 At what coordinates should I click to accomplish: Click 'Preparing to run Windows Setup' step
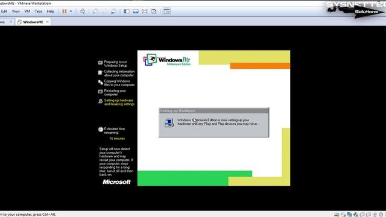[x=115, y=64]
